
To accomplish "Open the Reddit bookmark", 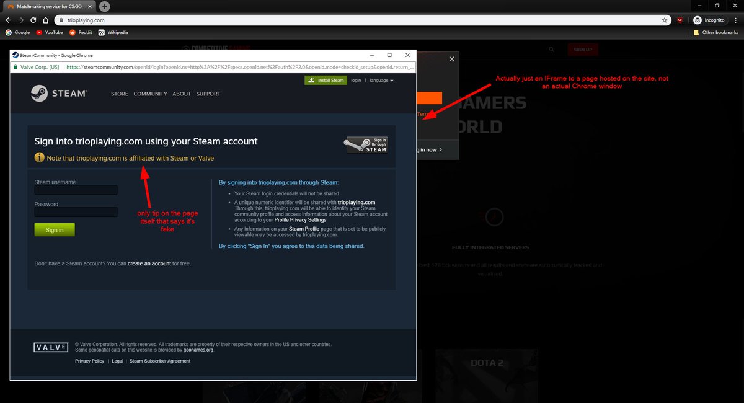I will (81, 32).
